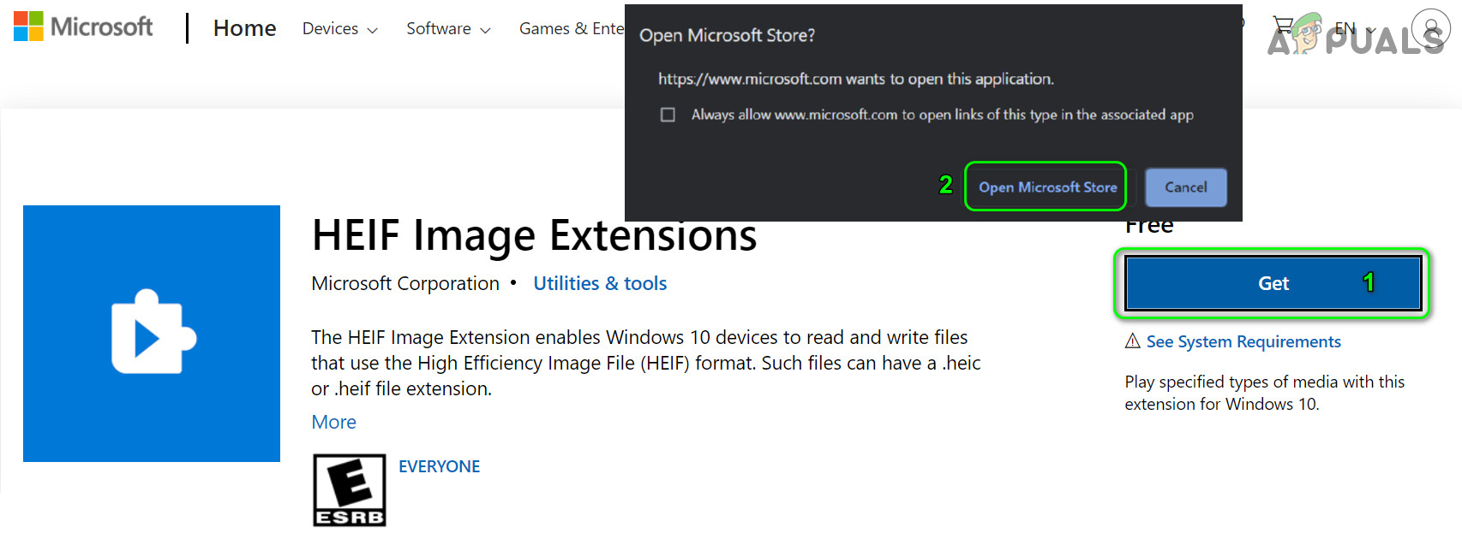Click the blue HEIF Image Extensions app tile
The width and height of the screenshot is (1462, 545).
coord(152,334)
